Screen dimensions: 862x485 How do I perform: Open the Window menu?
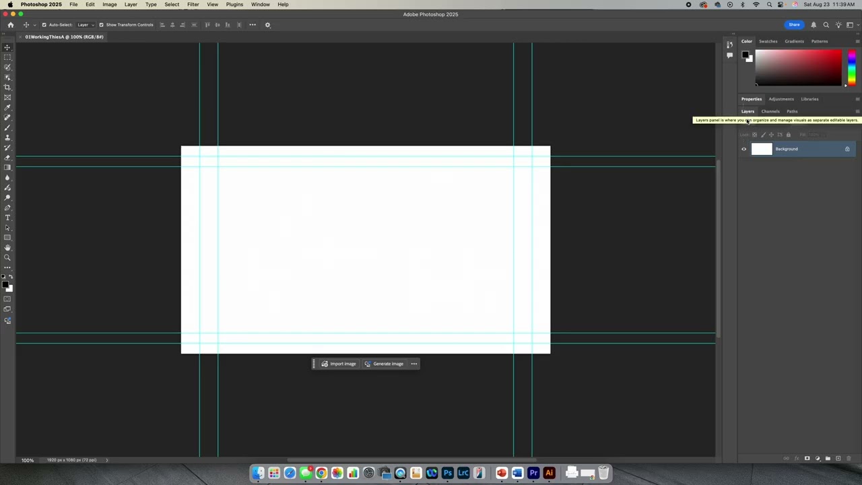point(260,5)
